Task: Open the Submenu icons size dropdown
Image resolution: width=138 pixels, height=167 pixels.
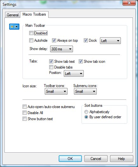Action: click(85, 91)
